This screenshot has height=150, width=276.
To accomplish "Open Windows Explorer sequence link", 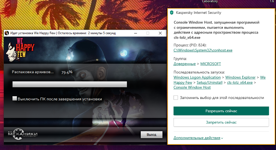I will [x=240, y=77].
